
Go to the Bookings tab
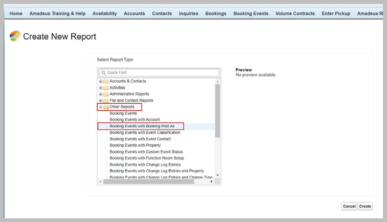(x=216, y=13)
